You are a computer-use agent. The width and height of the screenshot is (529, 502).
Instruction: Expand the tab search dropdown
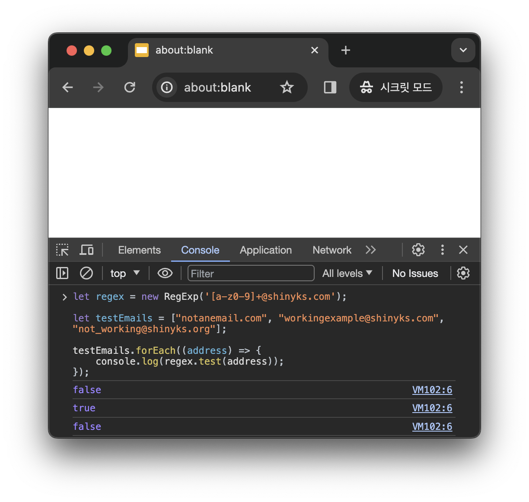(463, 50)
